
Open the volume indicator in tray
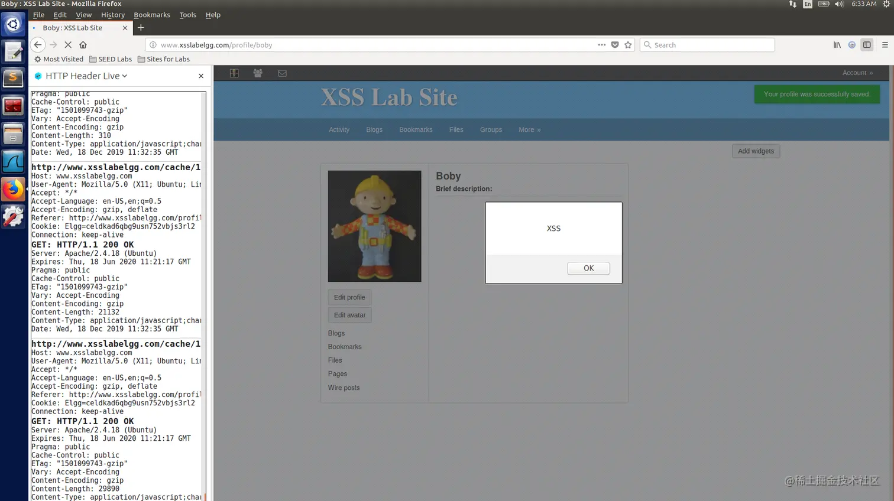[x=839, y=4]
